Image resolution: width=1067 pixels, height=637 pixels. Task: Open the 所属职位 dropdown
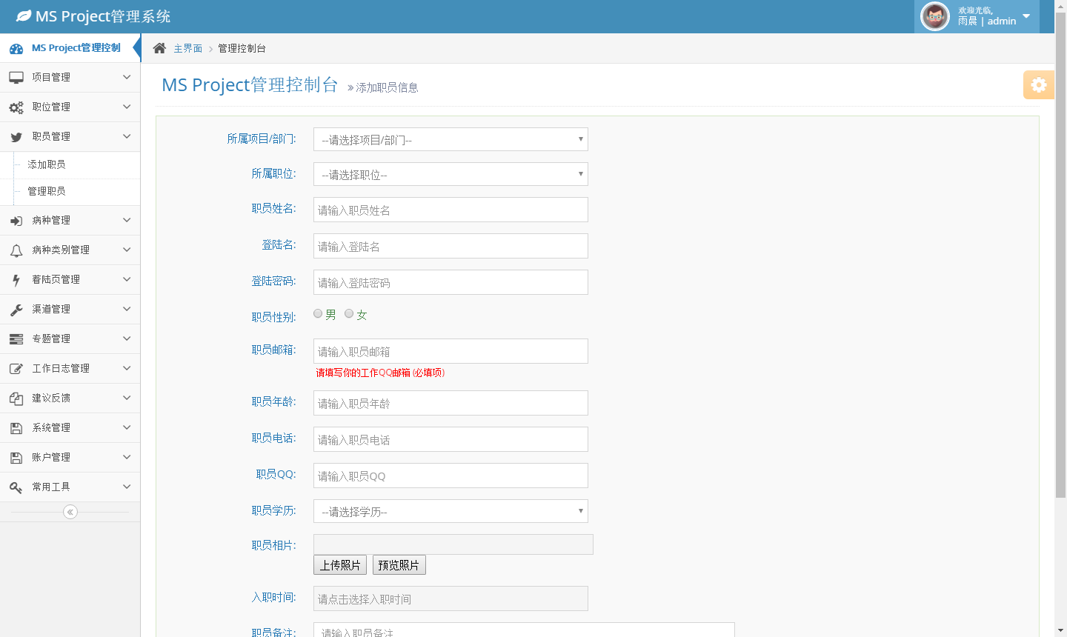pos(451,174)
